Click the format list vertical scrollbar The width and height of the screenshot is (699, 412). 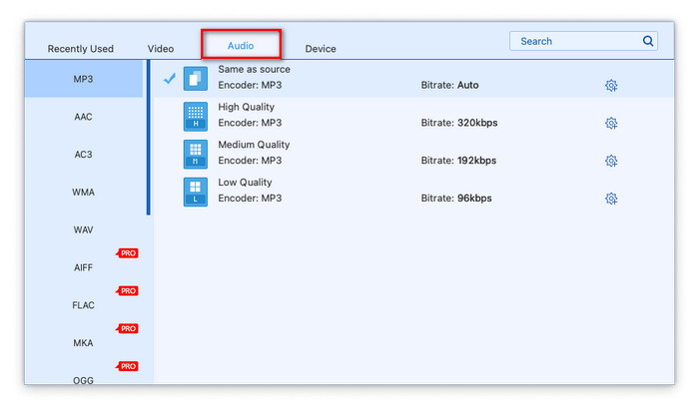point(149,140)
